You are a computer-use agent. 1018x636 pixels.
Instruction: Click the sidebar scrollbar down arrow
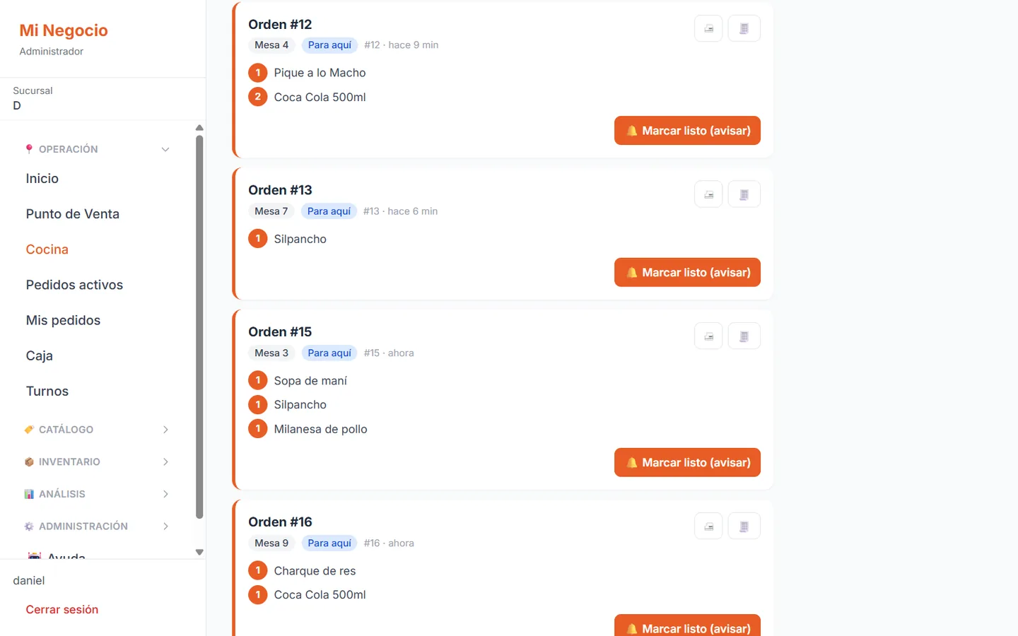[x=199, y=553]
